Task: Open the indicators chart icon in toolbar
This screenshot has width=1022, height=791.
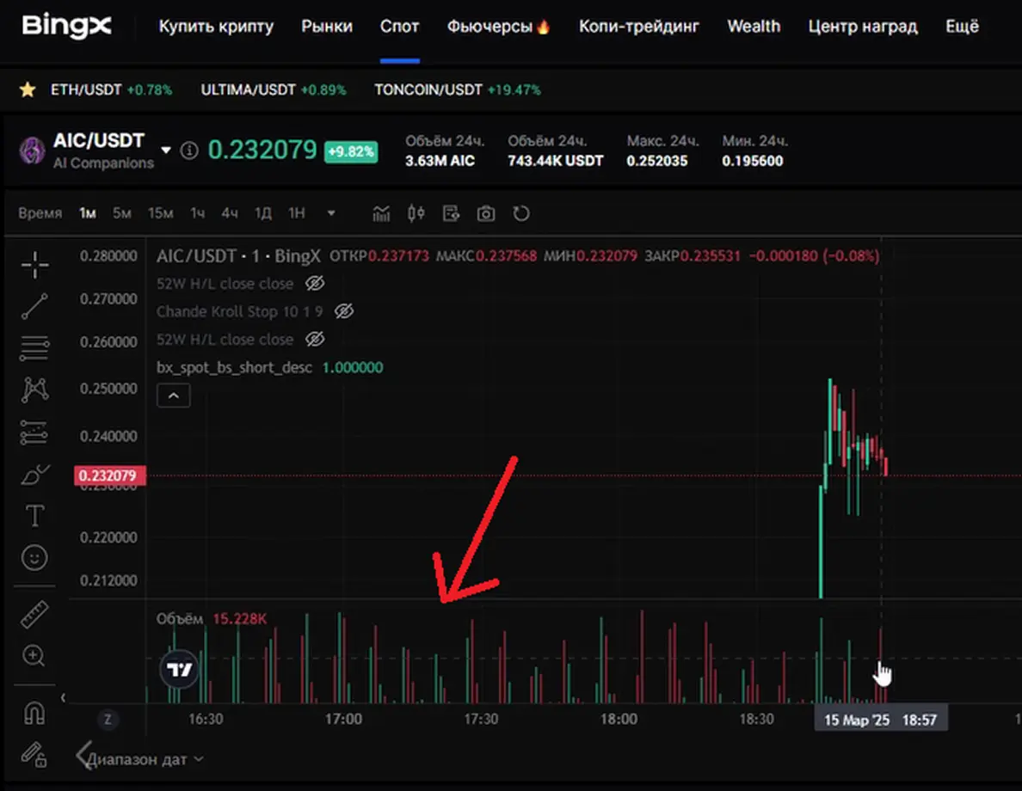Action: click(381, 213)
